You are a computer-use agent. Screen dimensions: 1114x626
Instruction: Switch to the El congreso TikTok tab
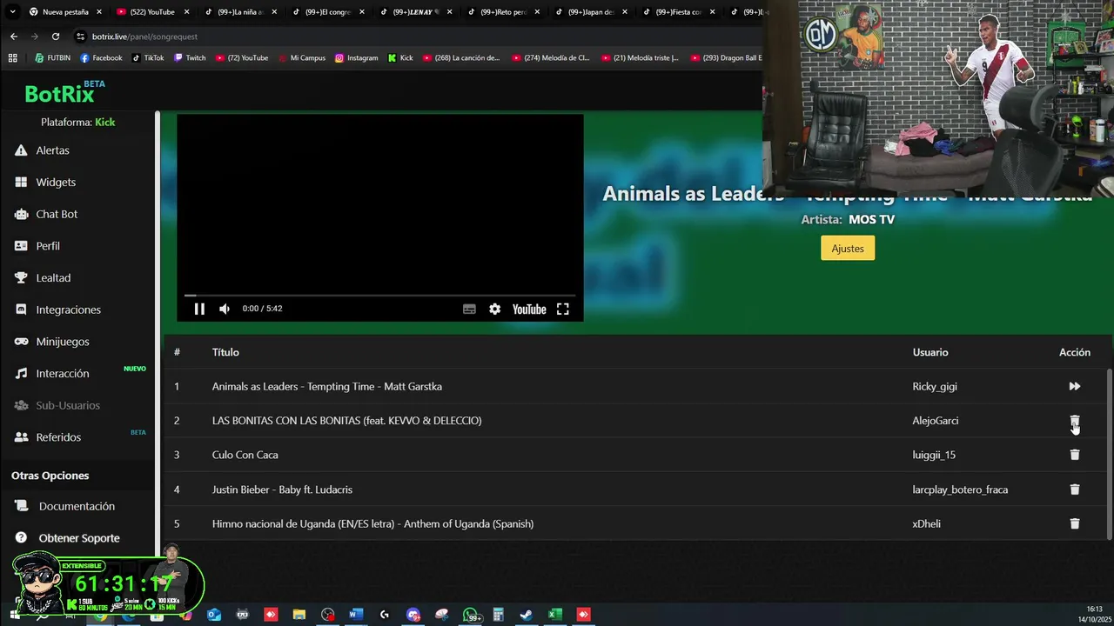327,12
